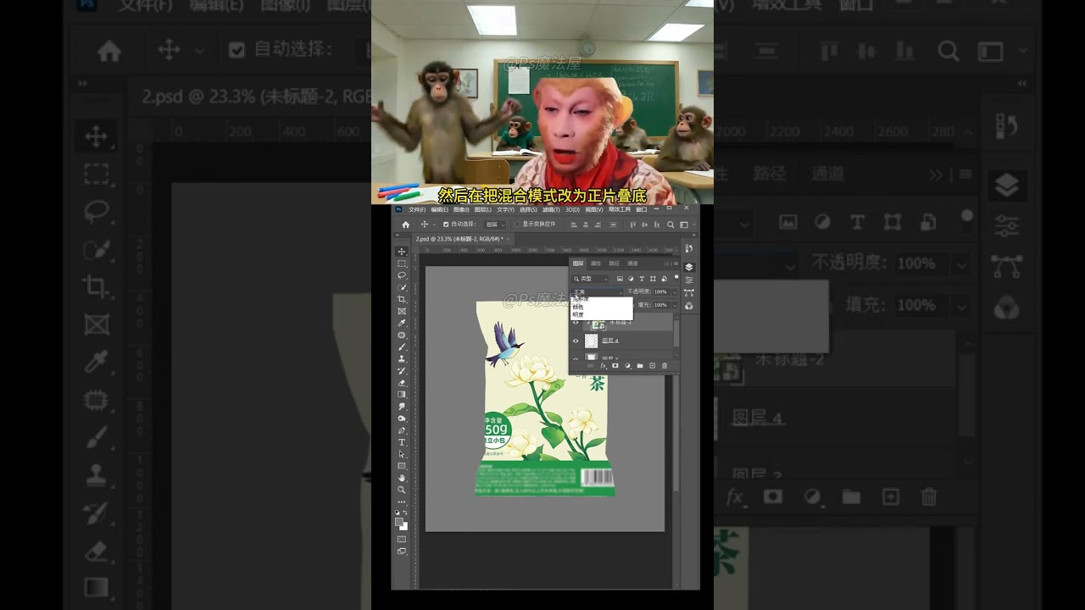Select the Path Selection tool
This screenshot has height=610, width=1085.
point(402,454)
